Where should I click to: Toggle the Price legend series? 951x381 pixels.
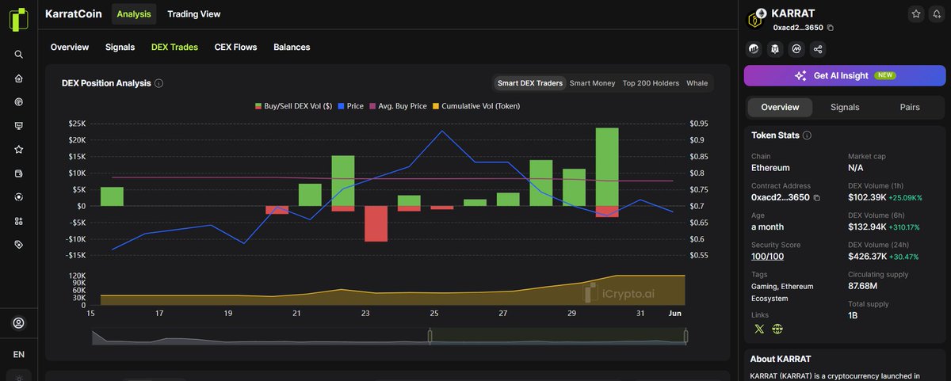tap(350, 105)
